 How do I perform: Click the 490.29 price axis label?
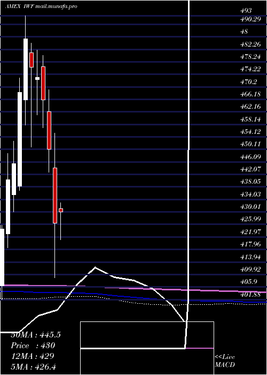point(250,19)
